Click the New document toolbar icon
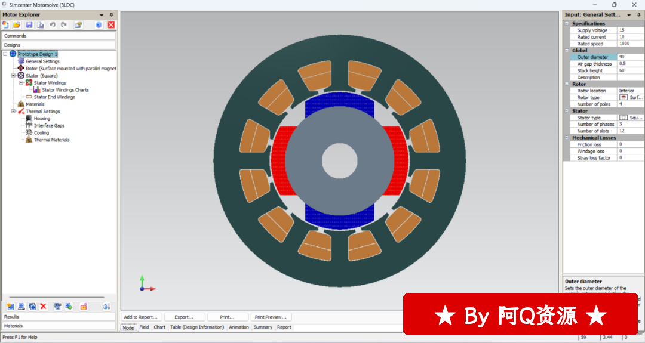645x343 pixels. [6, 25]
